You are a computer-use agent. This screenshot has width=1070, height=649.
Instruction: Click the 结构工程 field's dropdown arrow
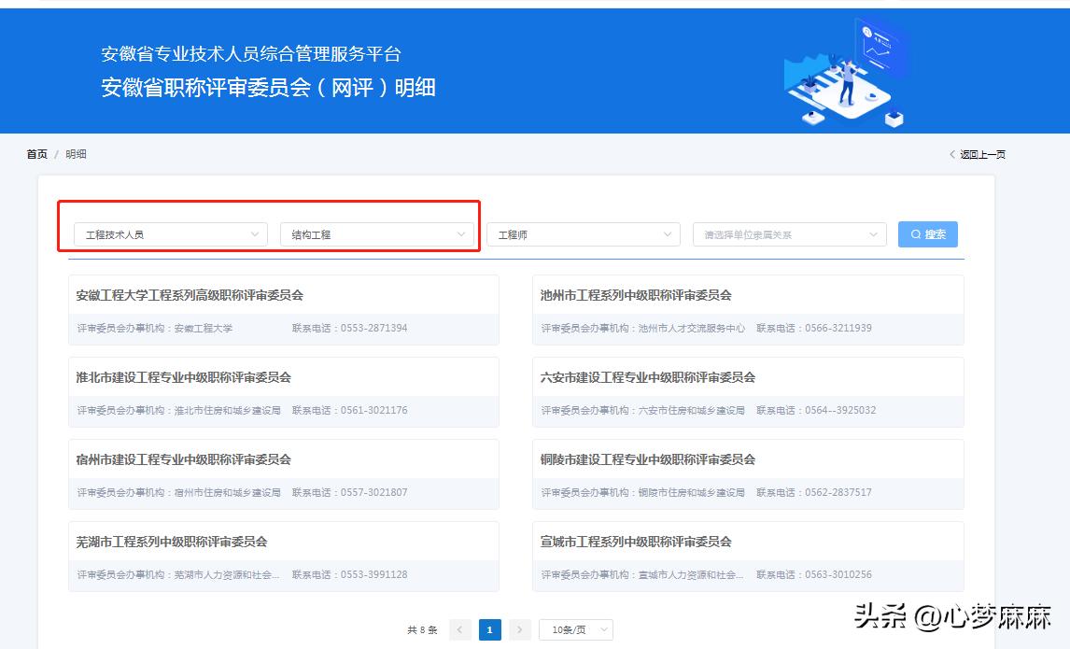(x=460, y=234)
